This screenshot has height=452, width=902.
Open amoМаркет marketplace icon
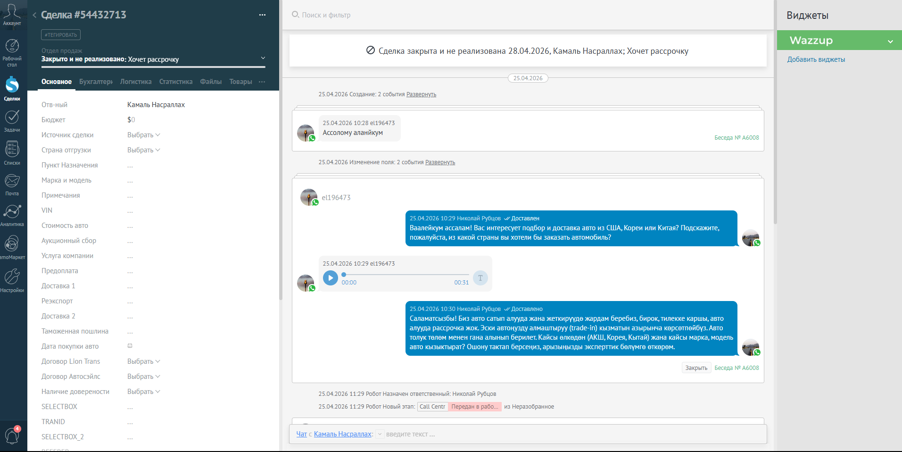[x=12, y=244]
